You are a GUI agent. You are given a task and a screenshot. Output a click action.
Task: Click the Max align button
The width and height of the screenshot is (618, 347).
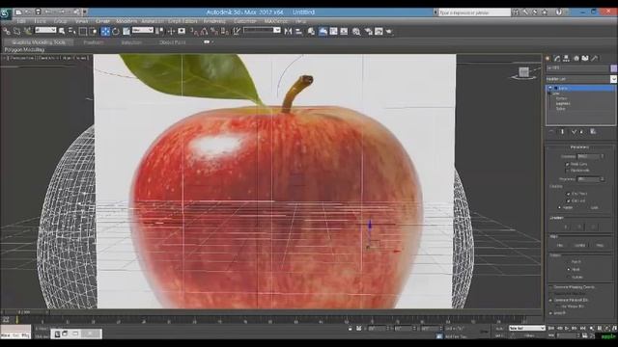coord(600,245)
